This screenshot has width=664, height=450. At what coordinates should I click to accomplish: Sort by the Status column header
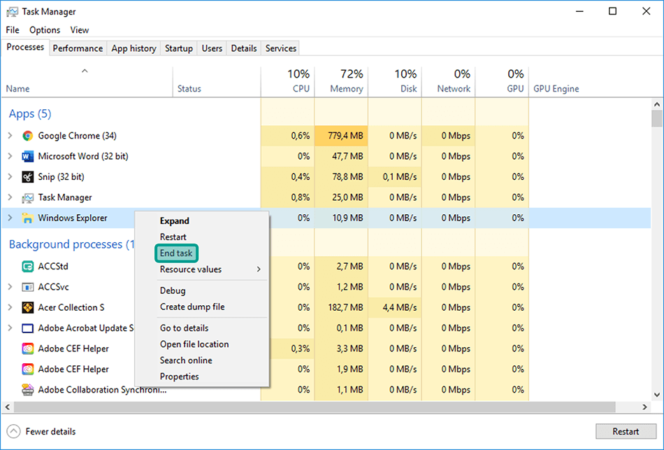click(x=217, y=82)
